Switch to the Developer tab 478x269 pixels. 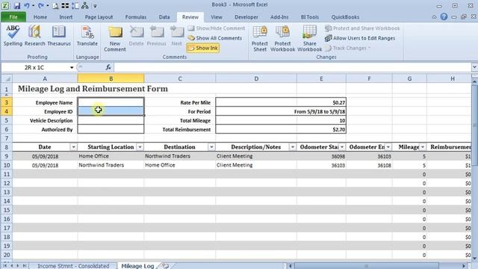(246, 17)
